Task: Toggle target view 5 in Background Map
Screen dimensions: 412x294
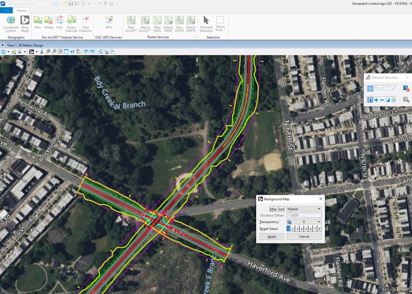Action: tap(306, 229)
